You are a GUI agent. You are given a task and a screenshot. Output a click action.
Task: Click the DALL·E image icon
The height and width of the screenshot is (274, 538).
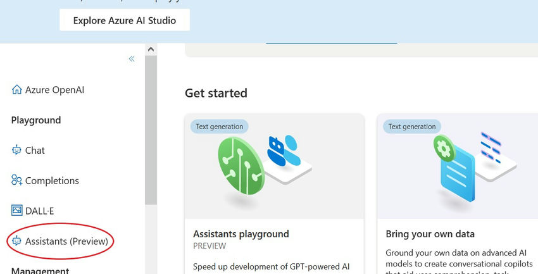click(x=17, y=210)
